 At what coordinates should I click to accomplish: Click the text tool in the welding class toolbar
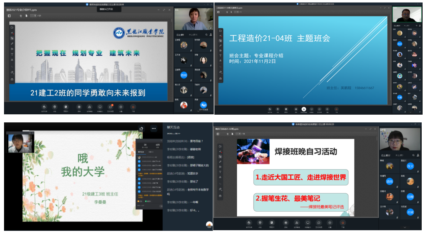coord(220,172)
